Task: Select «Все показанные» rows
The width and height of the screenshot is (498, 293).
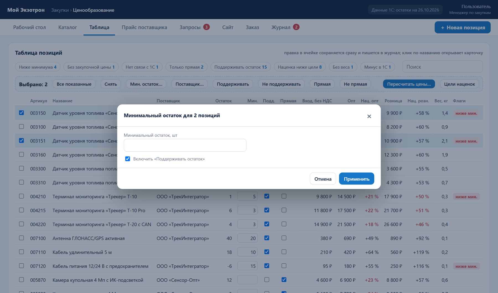Action: 74,84
